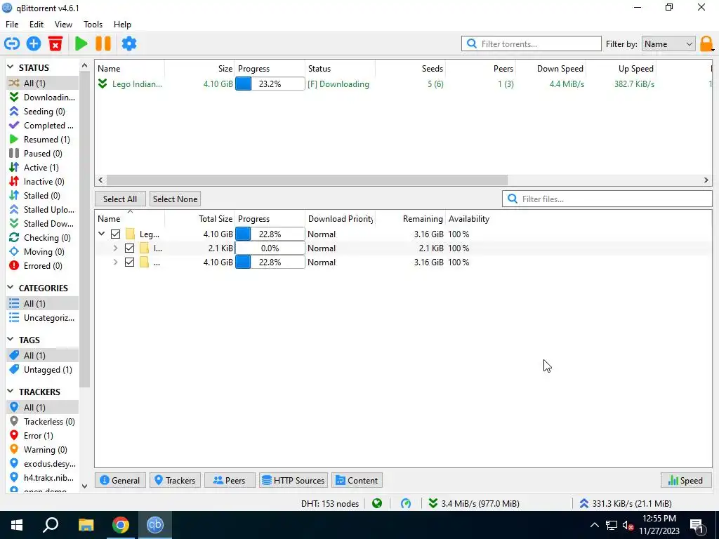Select the Untagged (1) tag filter
This screenshot has height=539, width=719.
[x=42, y=369]
